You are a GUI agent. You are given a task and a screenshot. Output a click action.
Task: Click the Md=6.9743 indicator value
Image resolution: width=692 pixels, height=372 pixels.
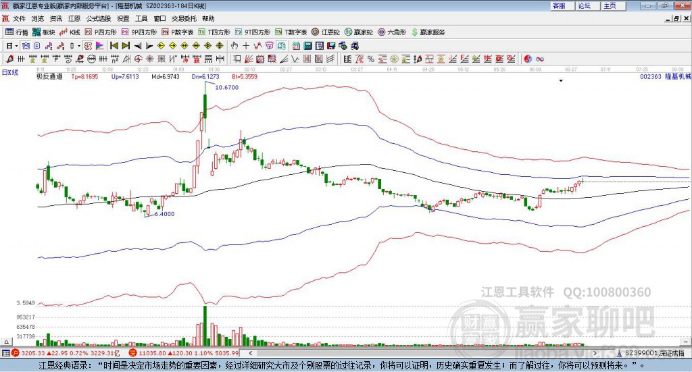pyautogui.click(x=166, y=77)
